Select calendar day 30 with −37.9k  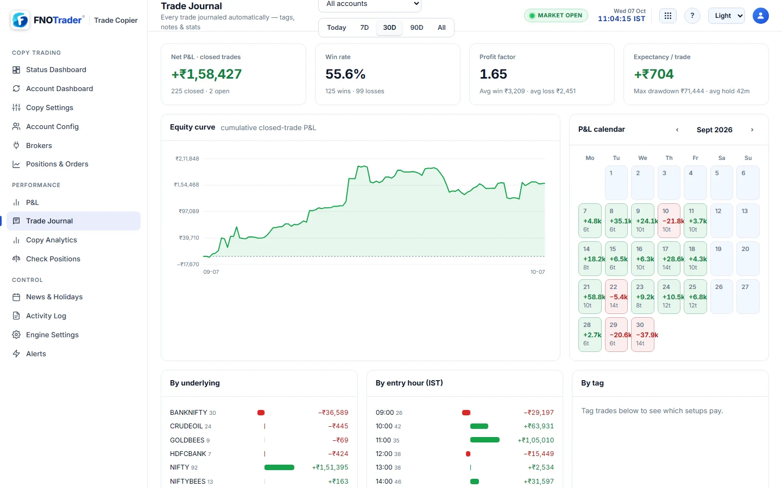pos(642,335)
